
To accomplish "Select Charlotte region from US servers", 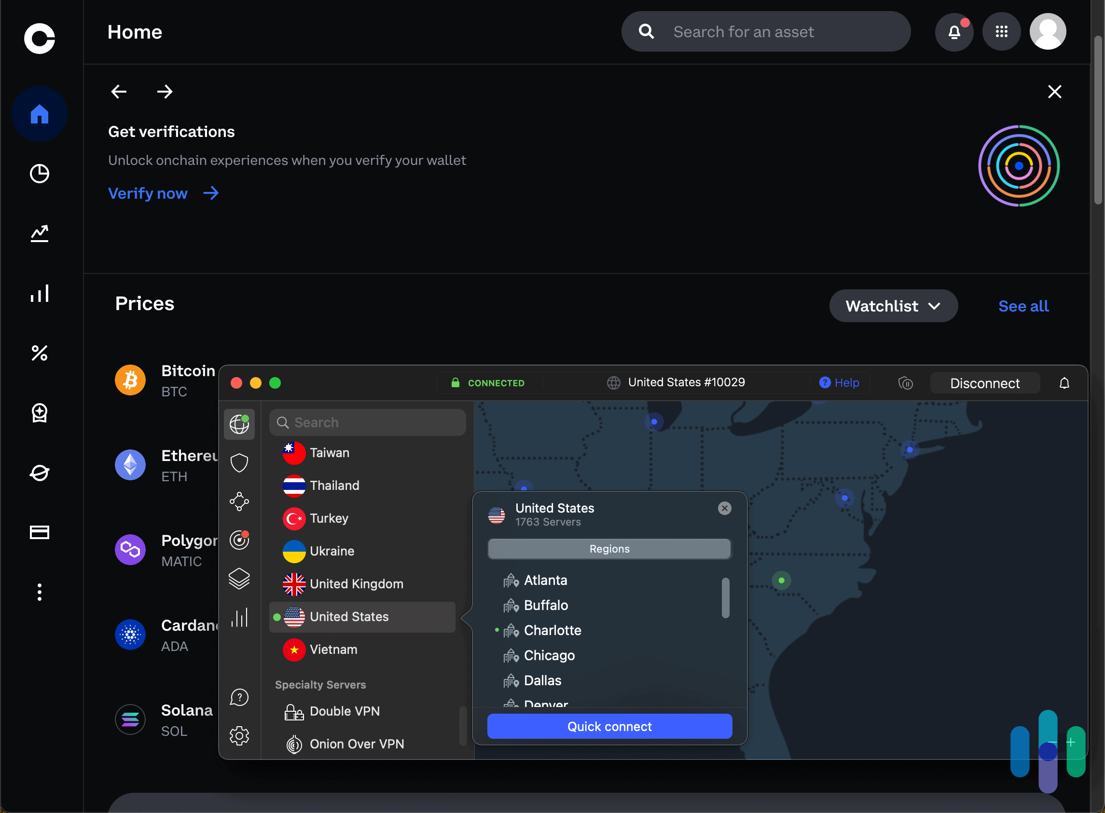I will pos(552,629).
